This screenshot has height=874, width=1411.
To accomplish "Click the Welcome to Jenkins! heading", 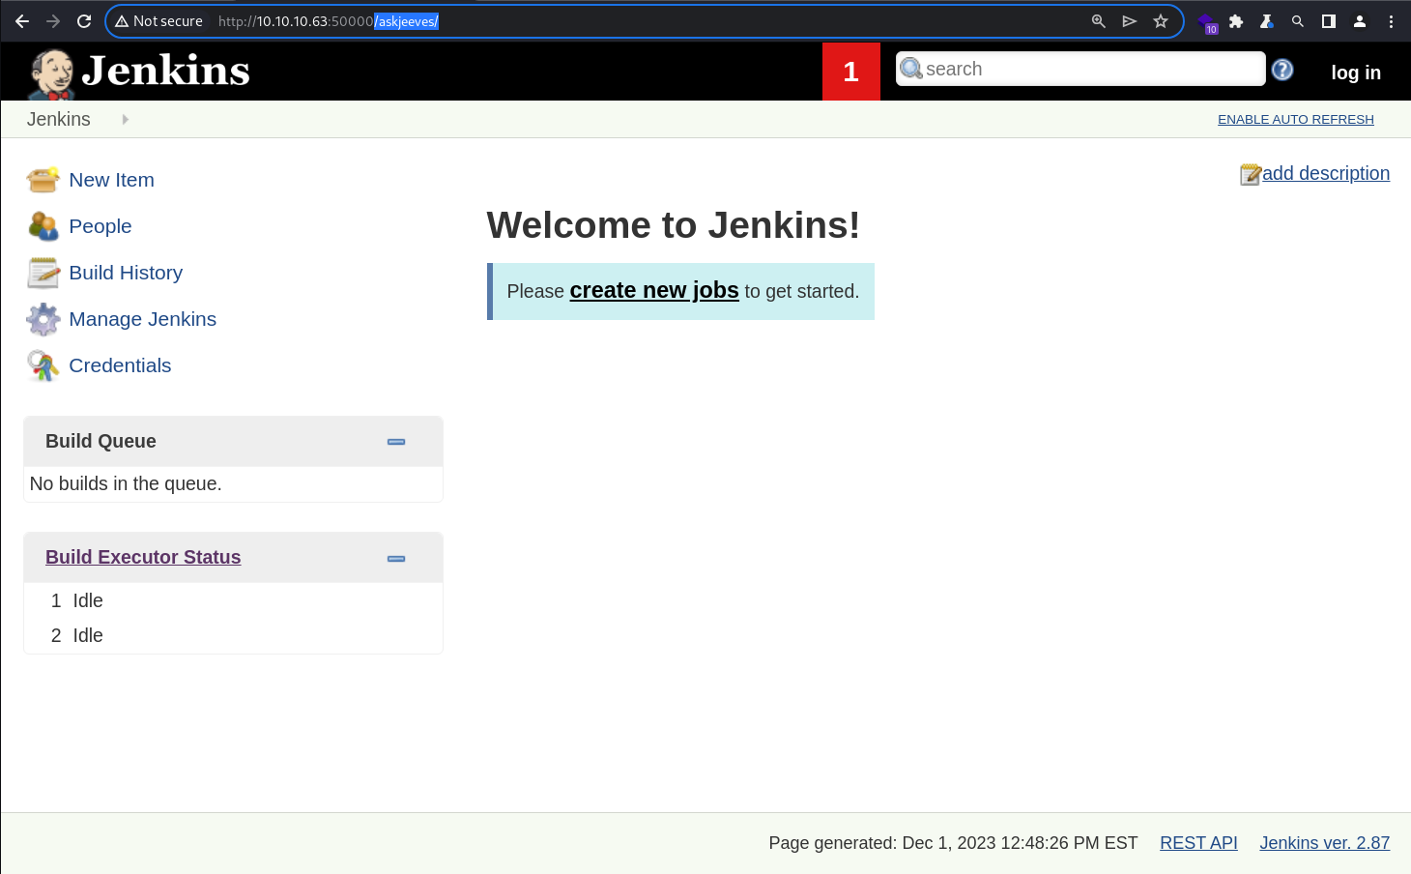I will tap(674, 225).
